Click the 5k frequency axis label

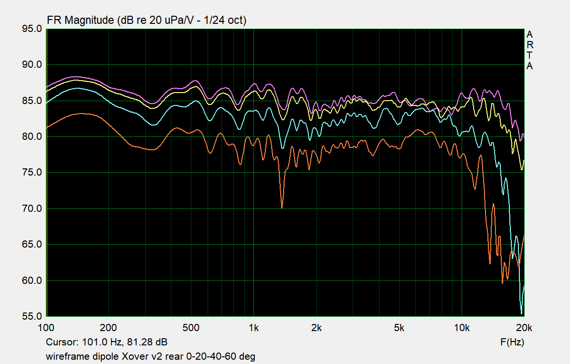point(399,328)
